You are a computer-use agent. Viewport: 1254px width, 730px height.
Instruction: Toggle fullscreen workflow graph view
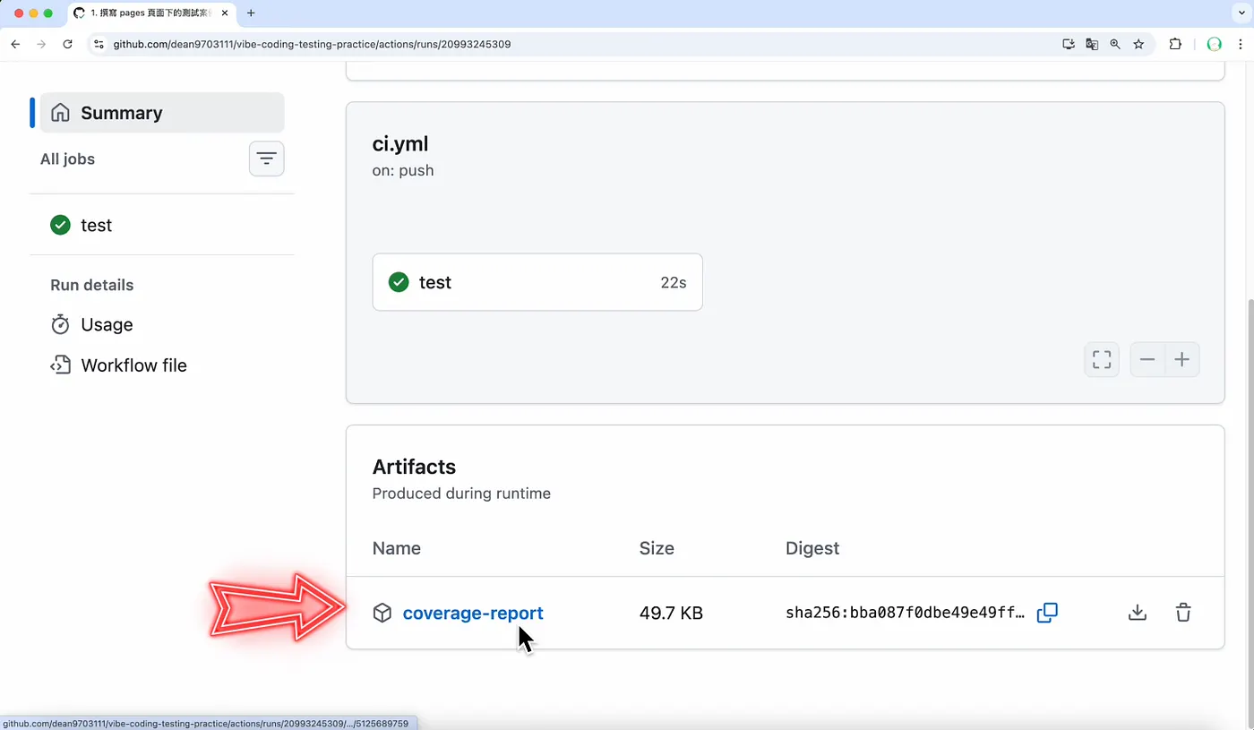click(1102, 360)
